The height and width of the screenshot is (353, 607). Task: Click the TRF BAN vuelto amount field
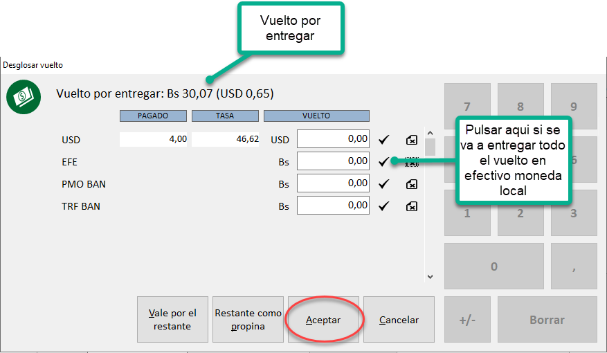pos(333,206)
